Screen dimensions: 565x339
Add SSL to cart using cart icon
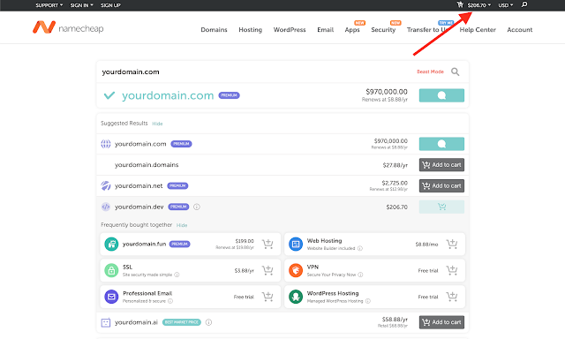pos(267,270)
